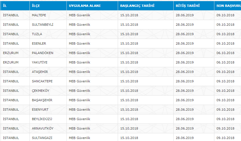The height and width of the screenshot is (141, 241).
Task: Select the MALTEPE district cell
Action: point(39,15)
